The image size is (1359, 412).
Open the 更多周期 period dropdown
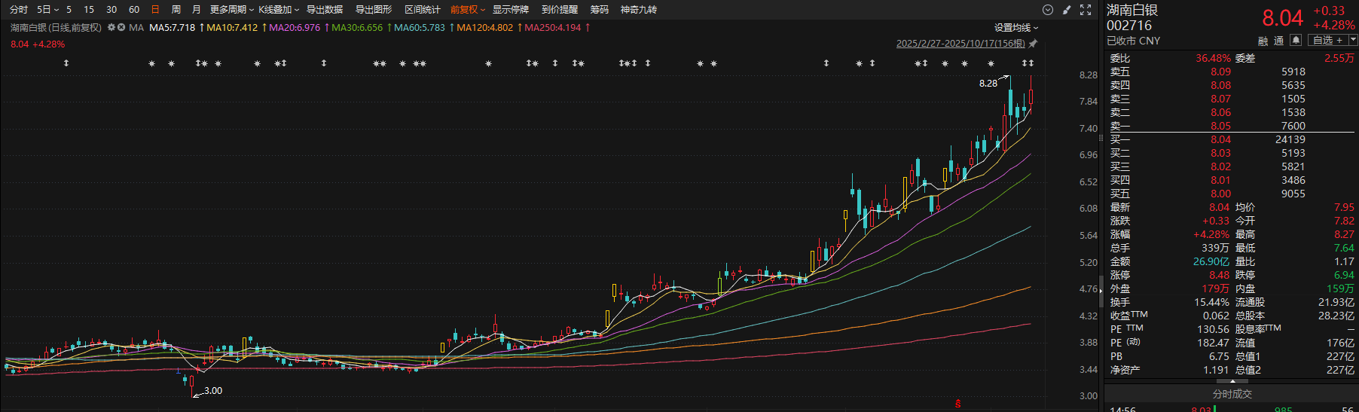pyautogui.click(x=231, y=10)
